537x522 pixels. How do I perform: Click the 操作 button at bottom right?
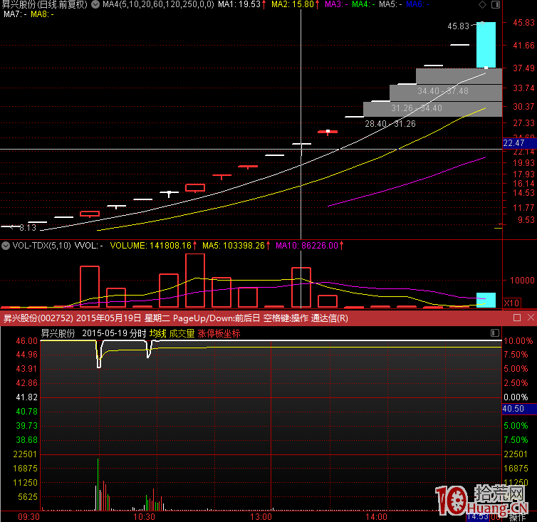517,518
